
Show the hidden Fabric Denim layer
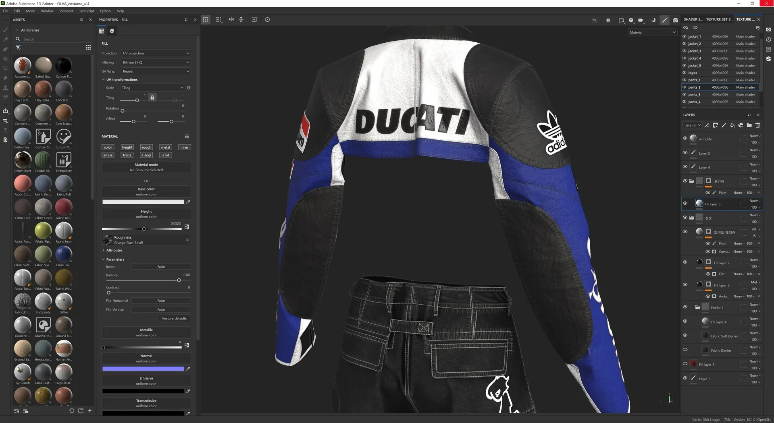685,350
